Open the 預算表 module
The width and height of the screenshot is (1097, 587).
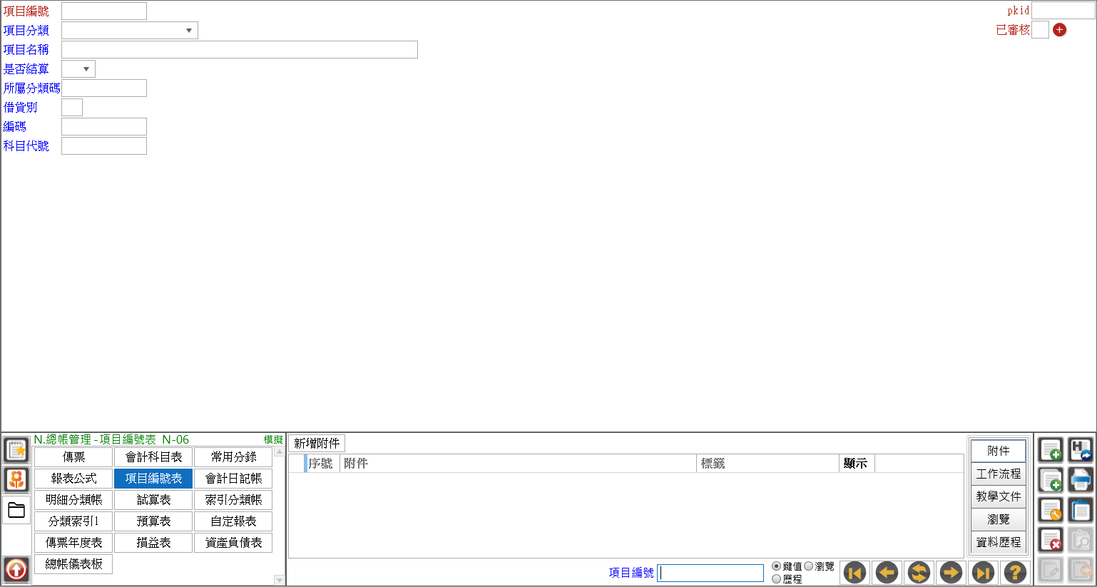click(153, 521)
